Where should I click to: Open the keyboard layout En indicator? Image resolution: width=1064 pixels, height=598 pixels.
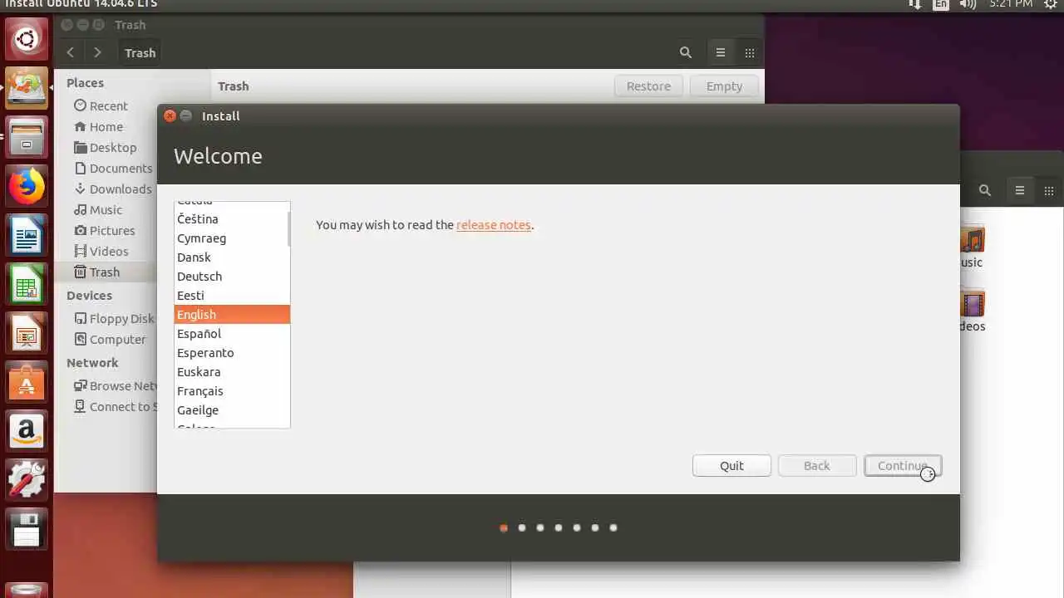pyautogui.click(x=940, y=4)
